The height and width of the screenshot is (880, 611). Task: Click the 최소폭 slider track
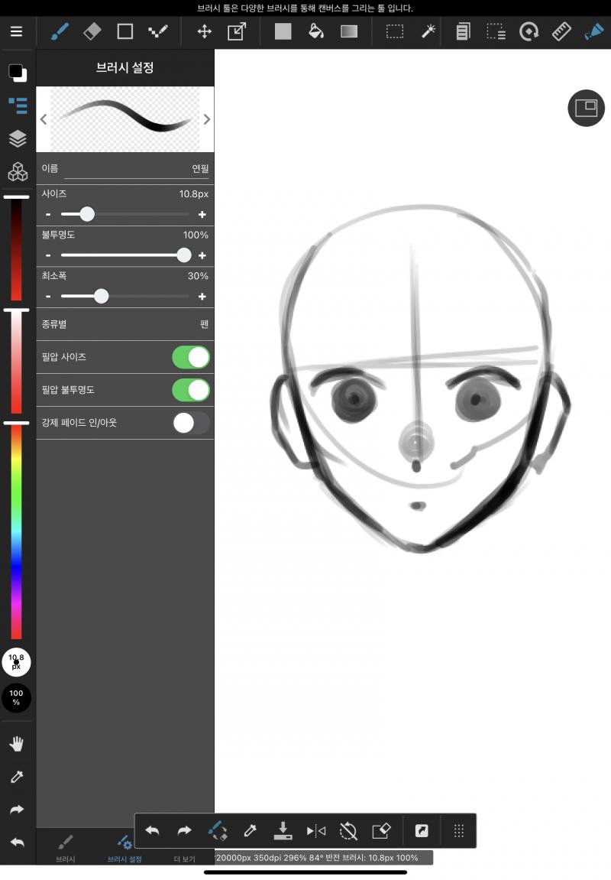click(125, 297)
